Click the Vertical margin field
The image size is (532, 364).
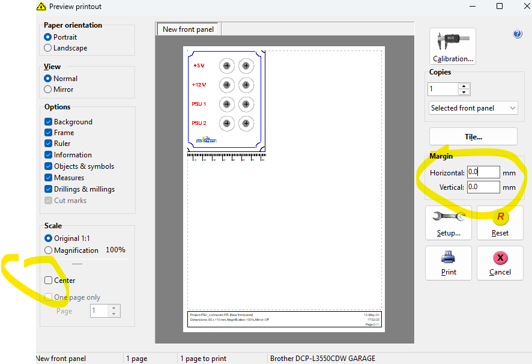(x=483, y=187)
